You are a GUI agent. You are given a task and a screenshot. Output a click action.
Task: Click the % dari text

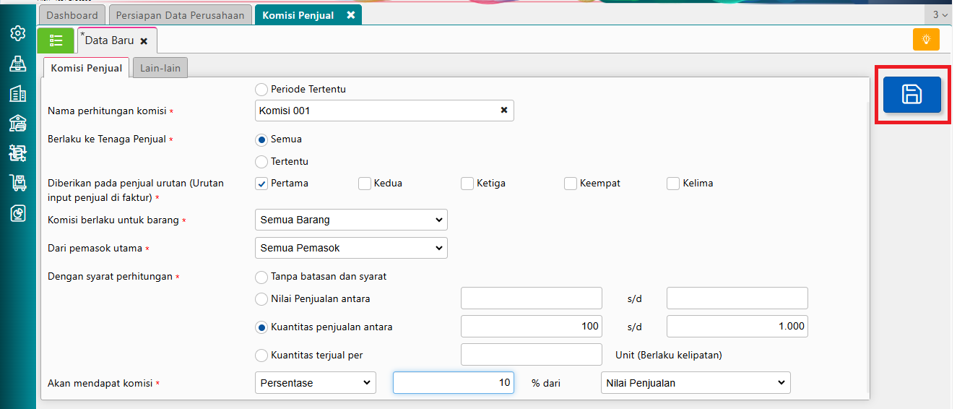(546, 383)
